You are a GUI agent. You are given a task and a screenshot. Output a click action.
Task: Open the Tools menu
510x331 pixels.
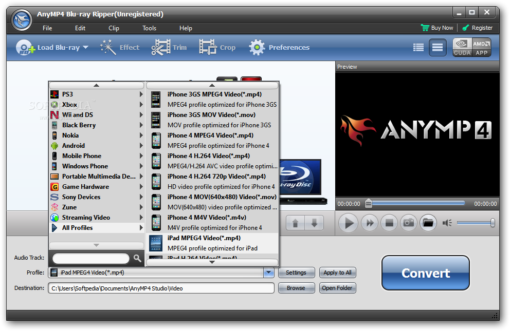point(149,28)
